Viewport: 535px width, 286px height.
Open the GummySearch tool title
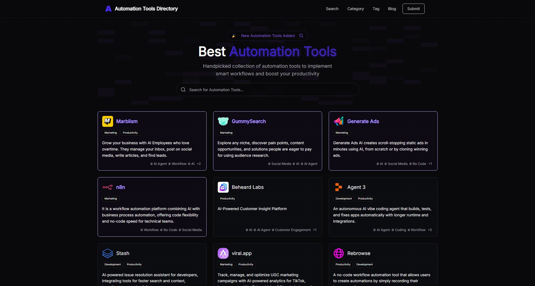[249, 121]
